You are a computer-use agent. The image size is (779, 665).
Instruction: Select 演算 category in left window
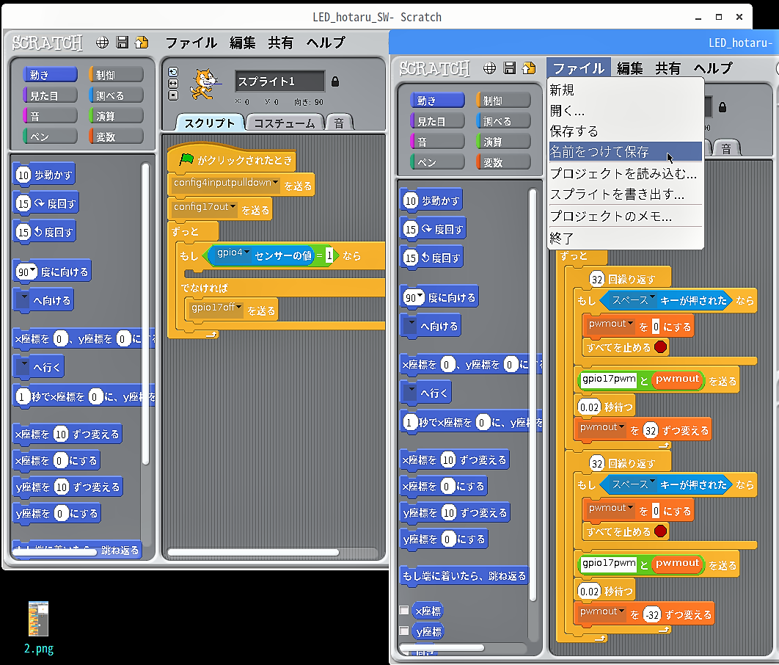pos(116,116)
